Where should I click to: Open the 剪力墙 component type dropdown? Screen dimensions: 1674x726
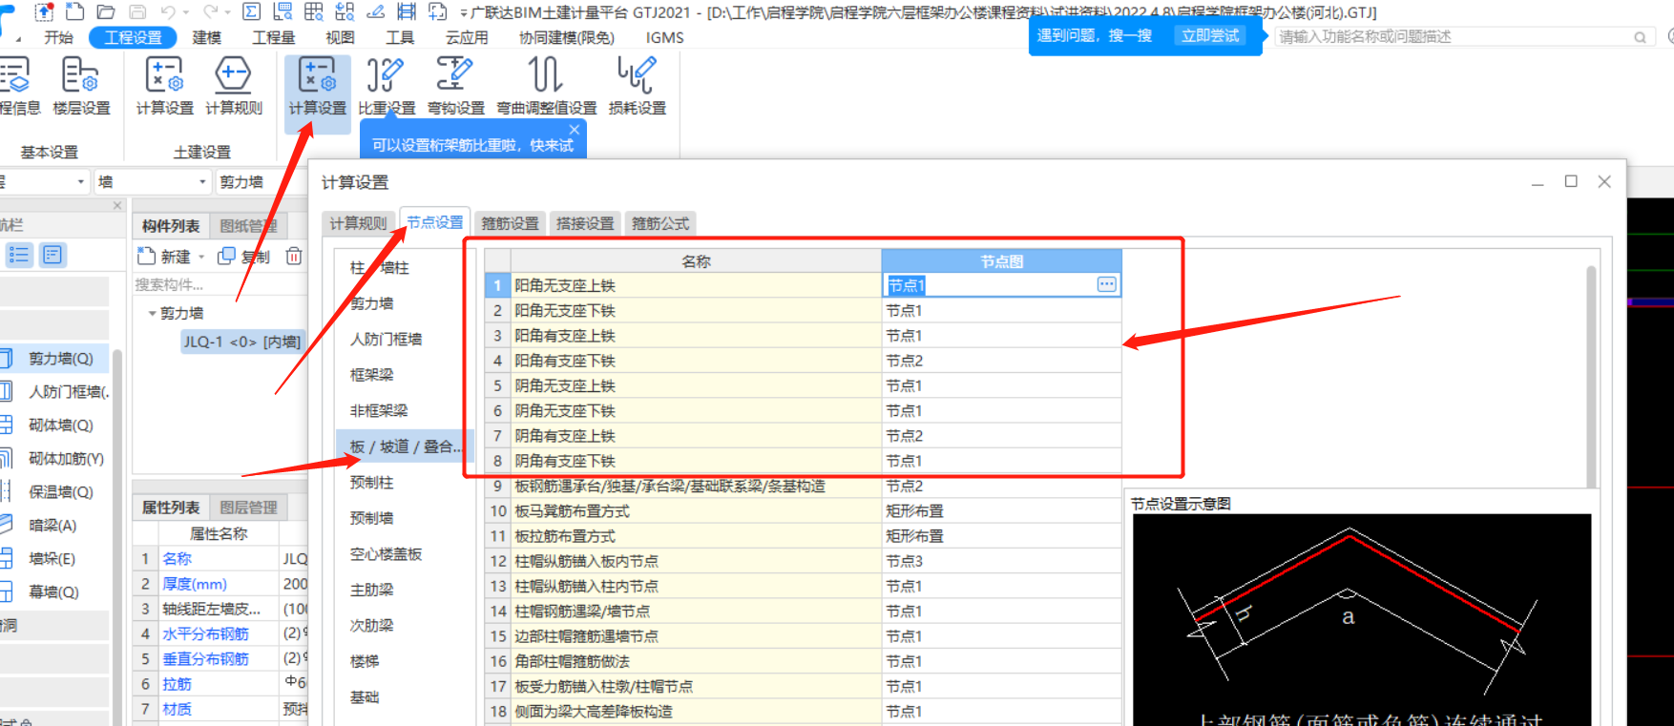pos(259,181)
